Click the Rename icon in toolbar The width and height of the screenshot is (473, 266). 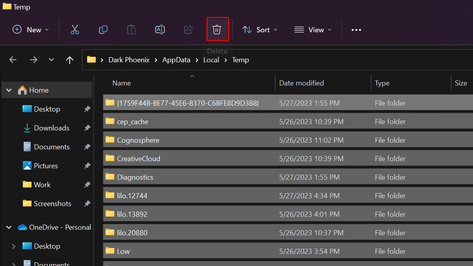(x=160, y=30)
